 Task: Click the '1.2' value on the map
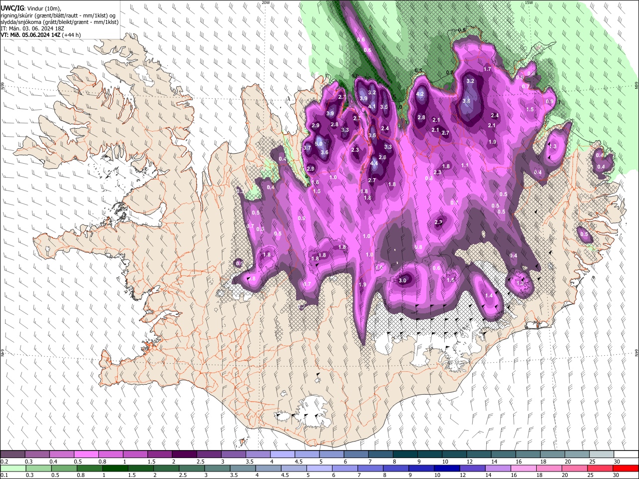click(x=520, y=283)
